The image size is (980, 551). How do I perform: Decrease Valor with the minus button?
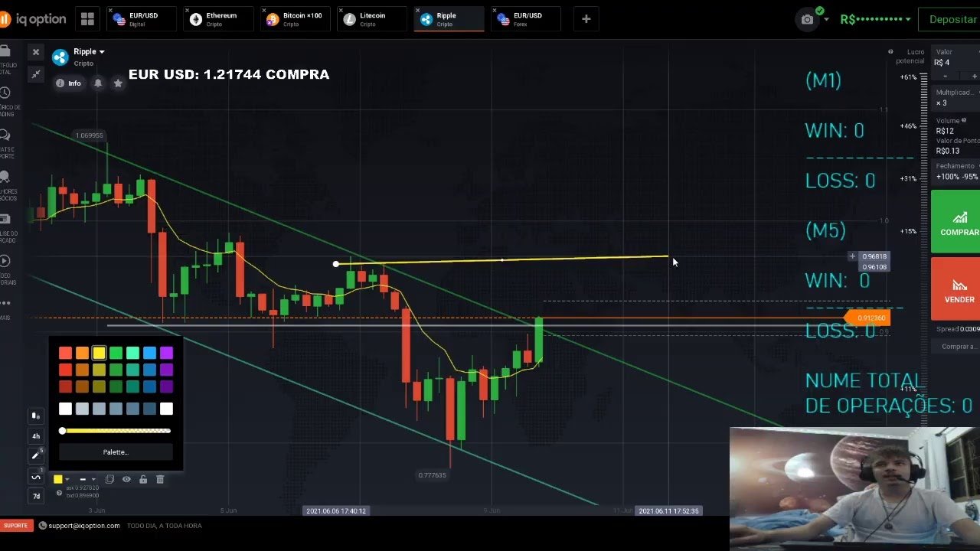pos(945,76)
